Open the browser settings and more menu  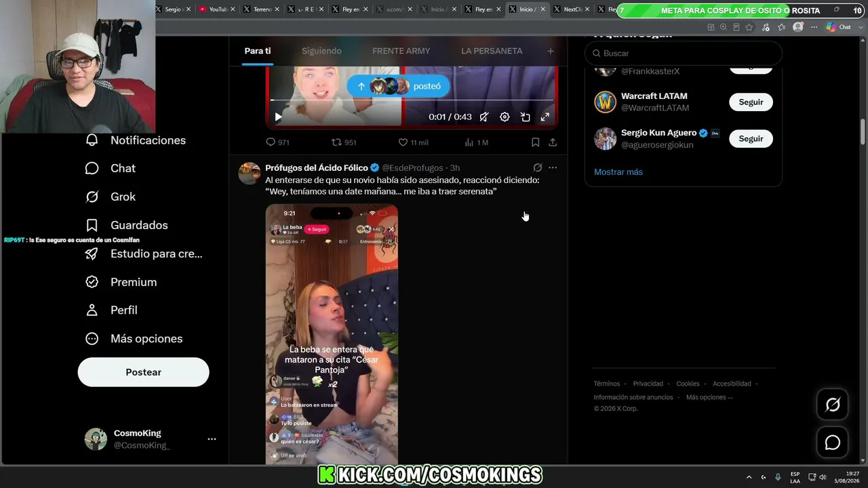(x=814, y=27)
